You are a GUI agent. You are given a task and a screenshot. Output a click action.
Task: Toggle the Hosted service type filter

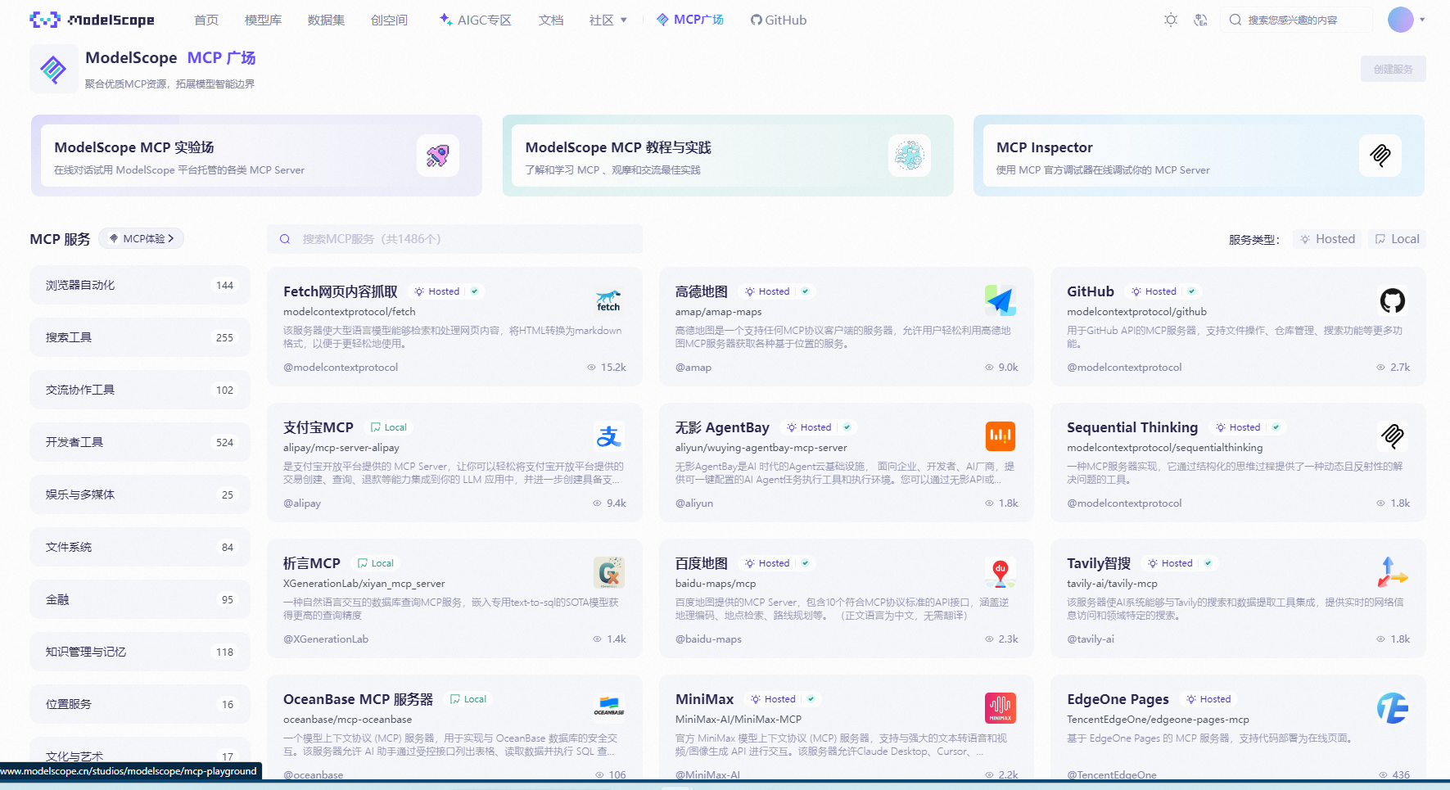click(x=1328, y=239)
